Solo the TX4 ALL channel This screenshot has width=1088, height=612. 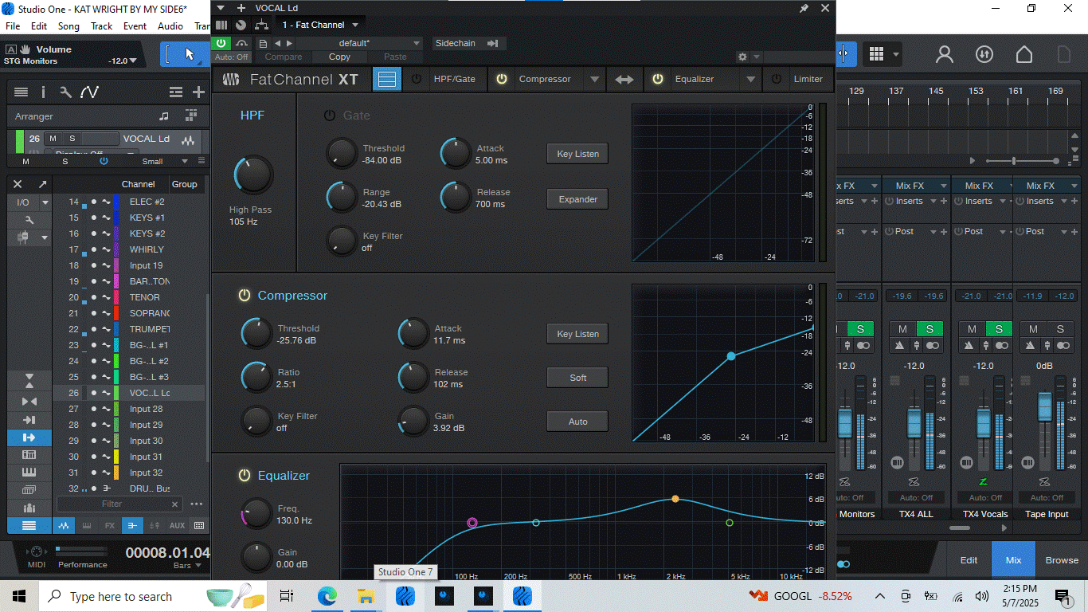[x=929, y=329]
